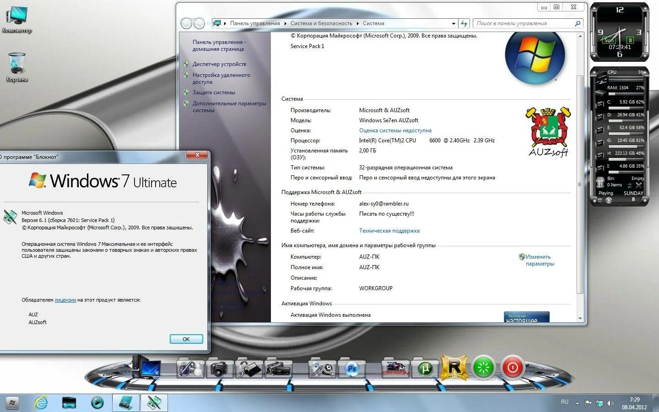Open address bar history dropdown
Screen dimensions: 659x412
(454, 23)
